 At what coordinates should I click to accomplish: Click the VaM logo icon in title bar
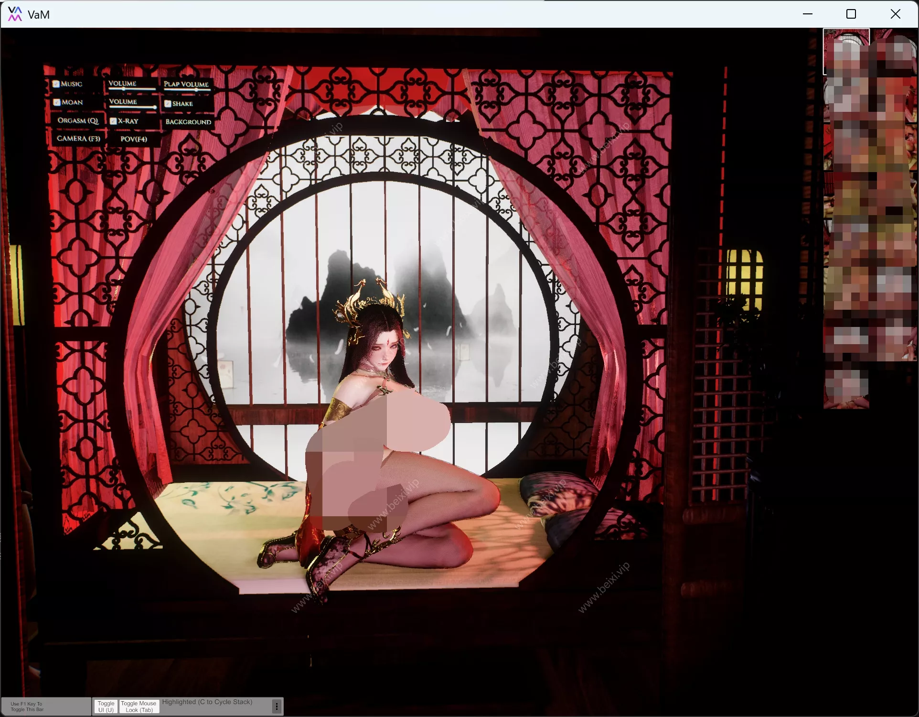click(x=15, y=14)
